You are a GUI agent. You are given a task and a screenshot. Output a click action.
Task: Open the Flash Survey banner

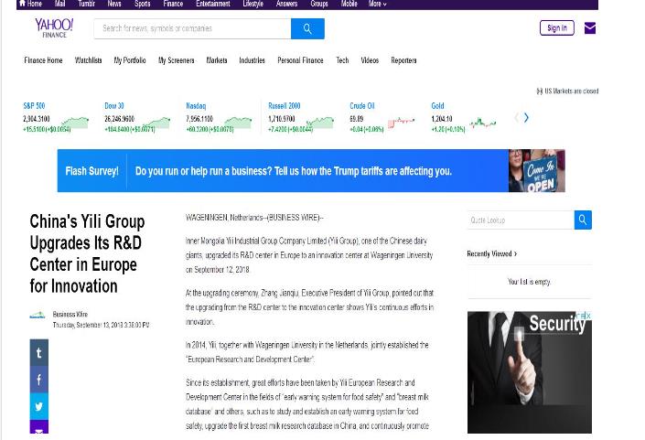point(310,171)
